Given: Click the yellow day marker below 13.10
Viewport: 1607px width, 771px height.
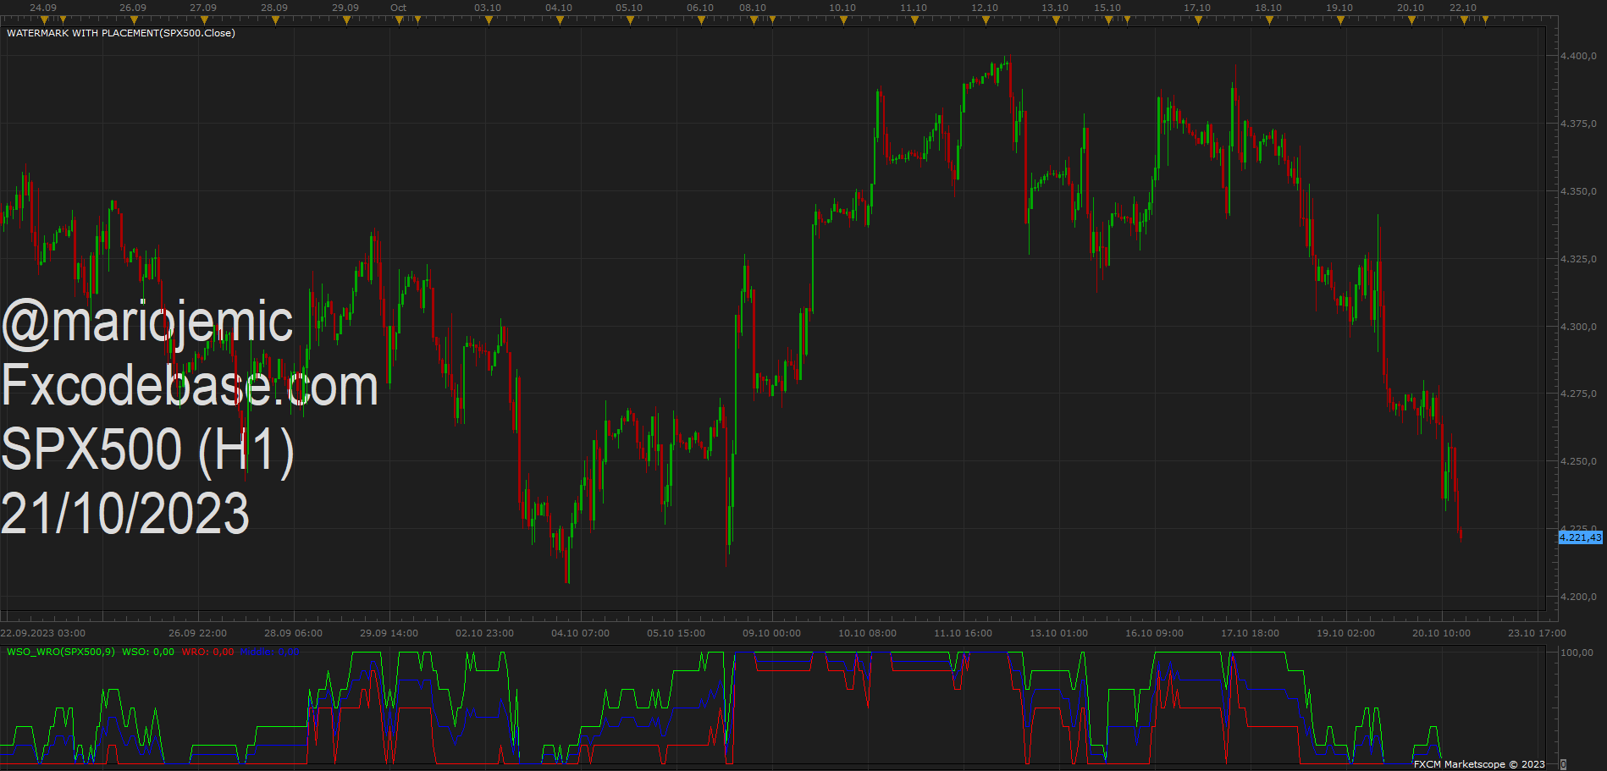Looking at the screenshot, I should tap(1056, 20).
